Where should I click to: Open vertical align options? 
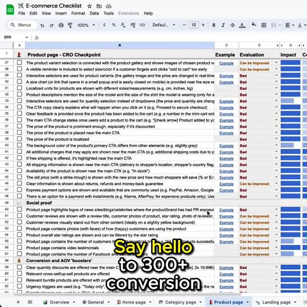(302, 25)
